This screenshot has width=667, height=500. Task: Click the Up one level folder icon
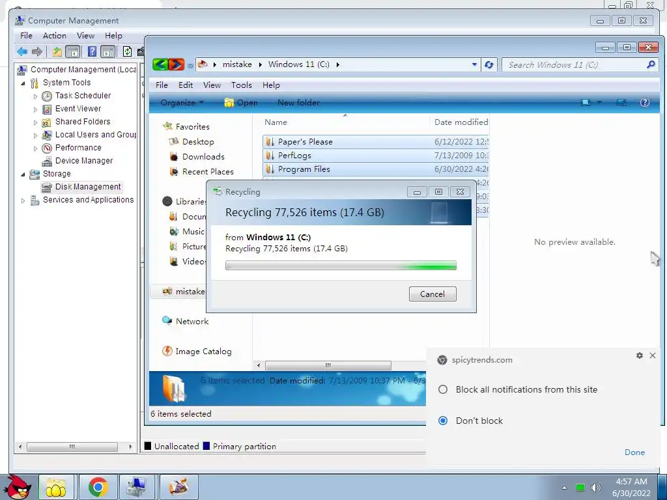(57, 52)
